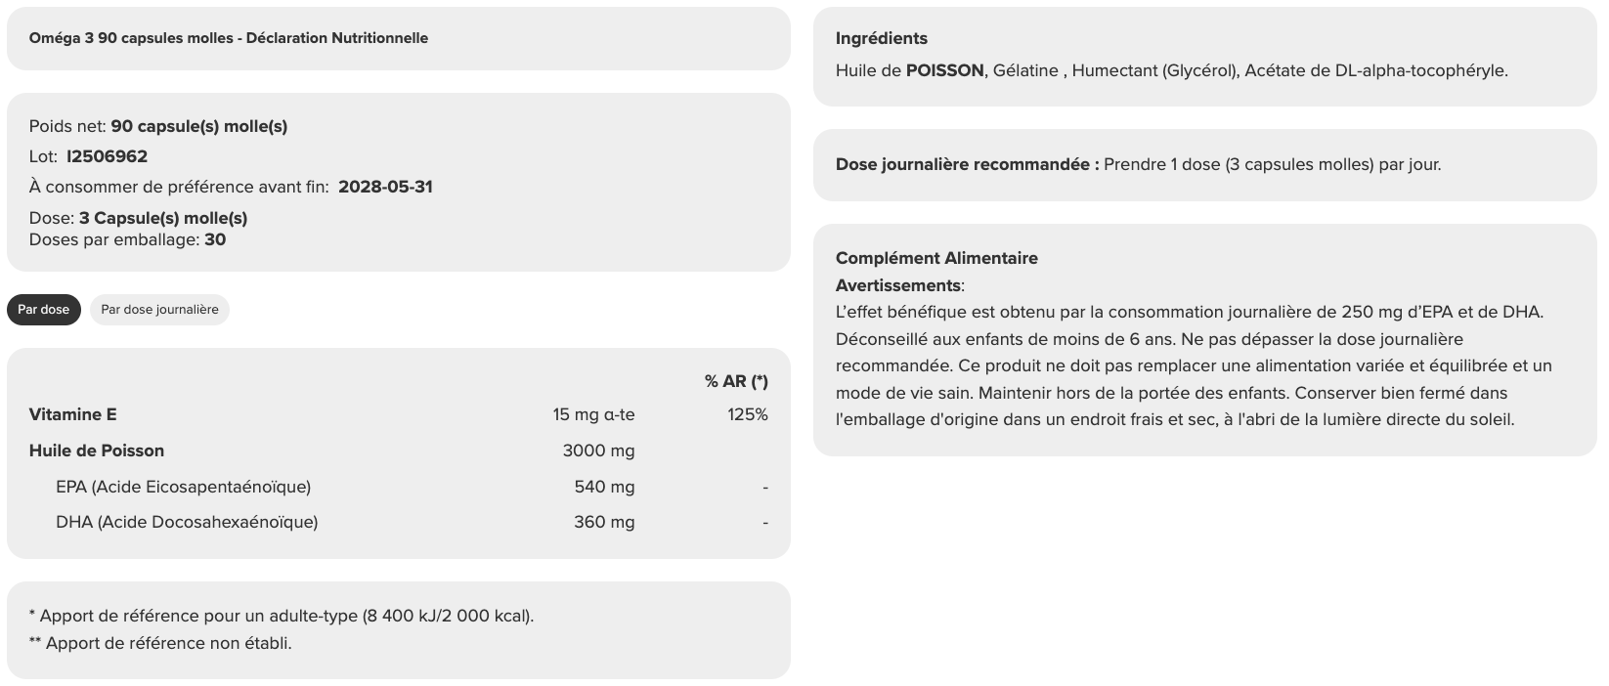
Task: Switch to "Par dose journalière" view
Action: (x=159, y=310)
